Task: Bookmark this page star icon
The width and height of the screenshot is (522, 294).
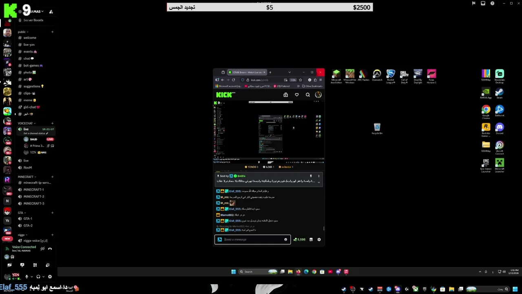Action: click(x=301, y=80)
